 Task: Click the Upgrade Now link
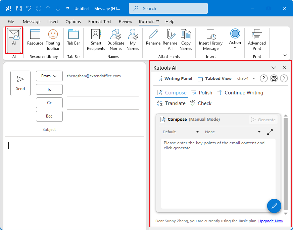pyautogui.click(x=271, y=221)
